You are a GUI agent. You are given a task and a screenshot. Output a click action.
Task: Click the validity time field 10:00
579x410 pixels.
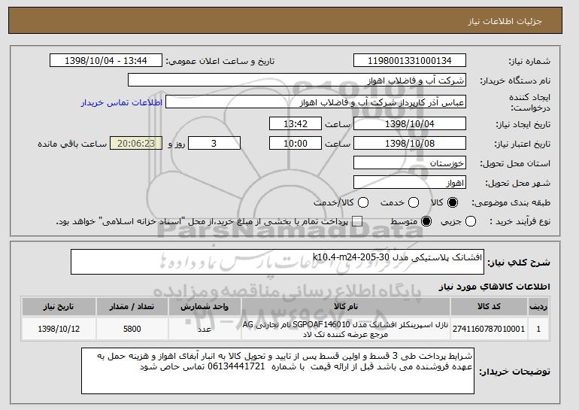point(296,144)
